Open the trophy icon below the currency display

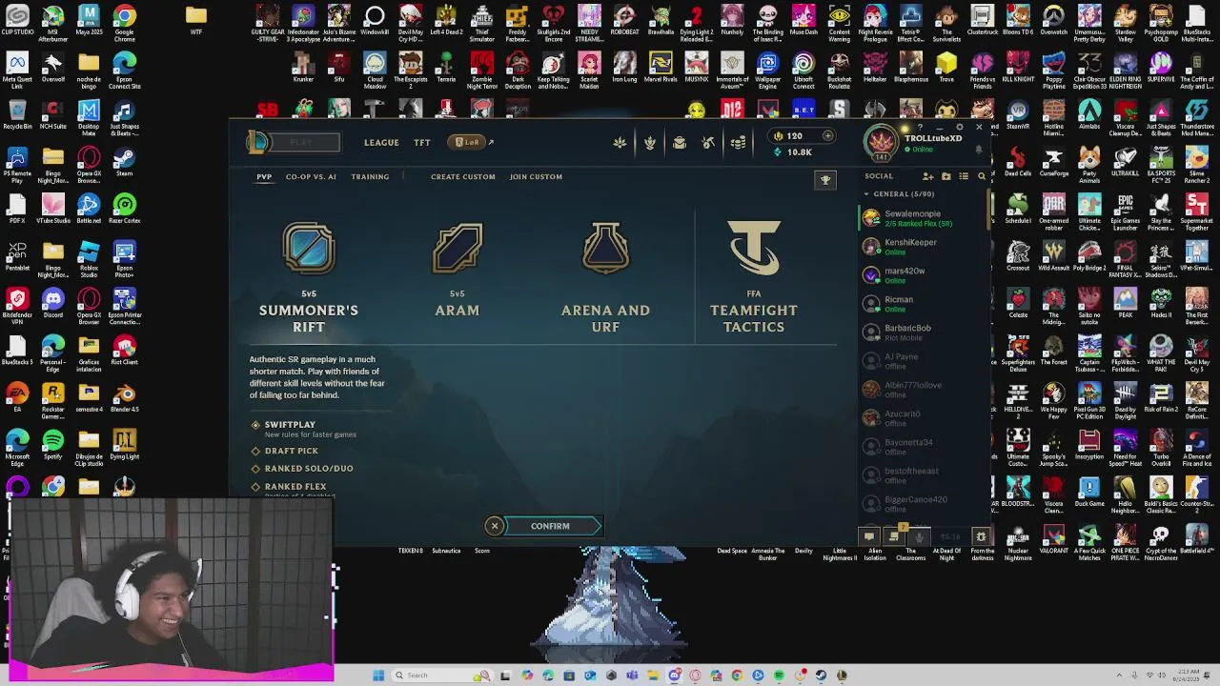(825, 179)
